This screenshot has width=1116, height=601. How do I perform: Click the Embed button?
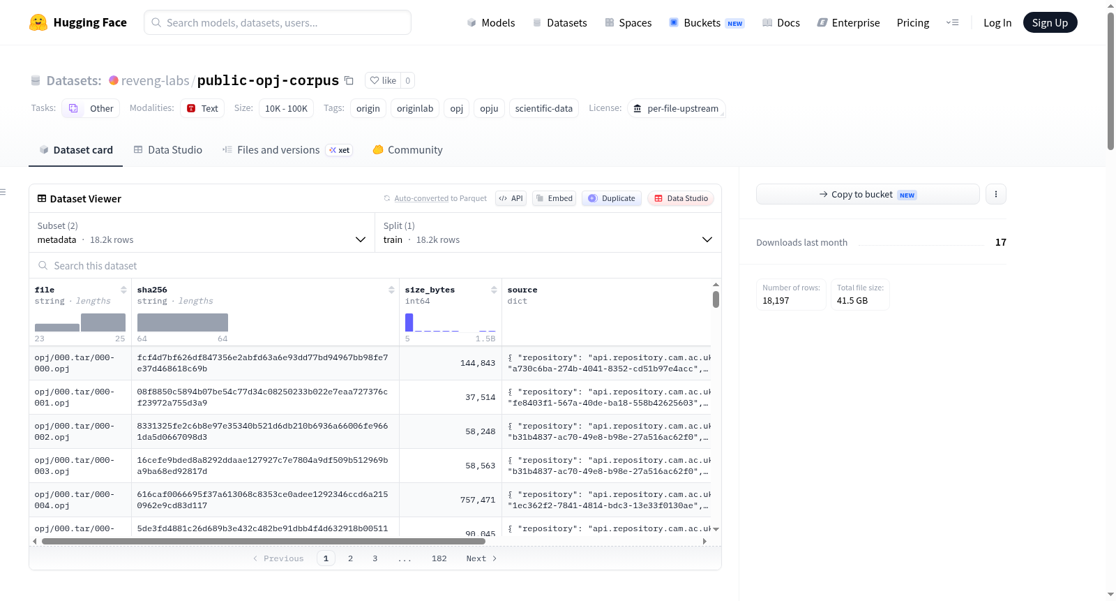(554, 198)
